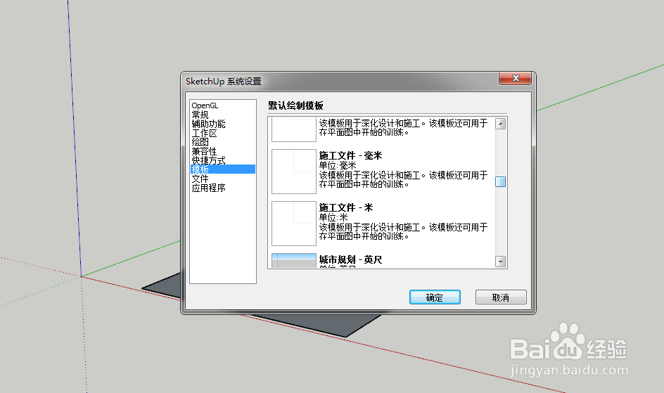Click the template list scrollbar thumb
664x393 pixels.
coord(501,182)
